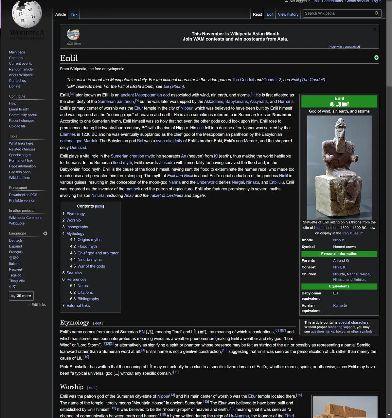Click rendering support link
Viewport: 392px width, 418px height.
[x=342, y=327]
